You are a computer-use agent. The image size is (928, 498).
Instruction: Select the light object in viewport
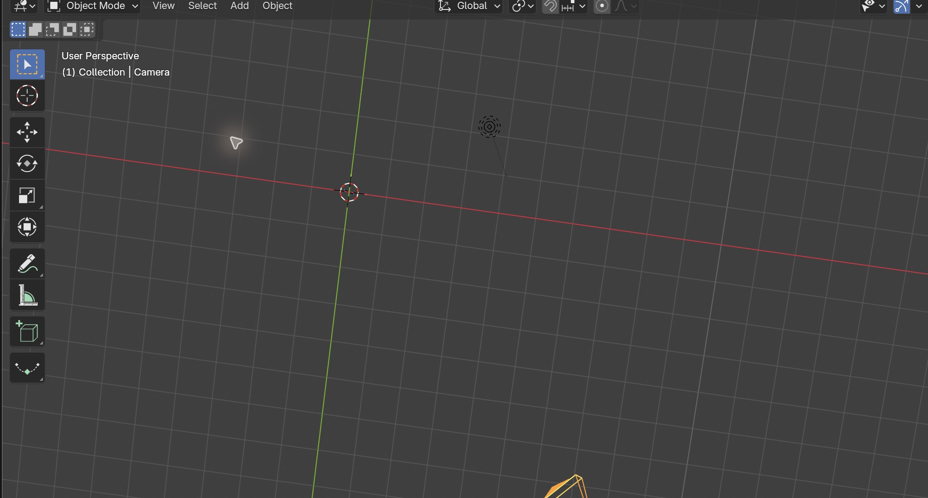tap(489, 127)
